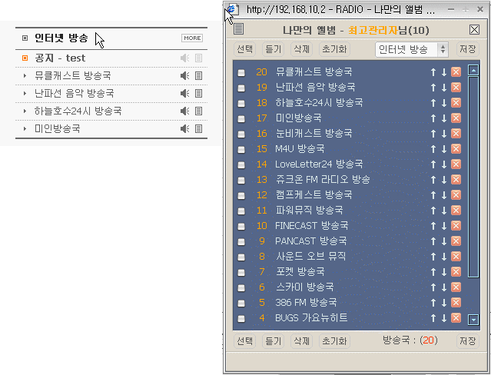The height and width of the screenshot is (375, 491).
Task: Click MORE button in 인터넷 방송 panel
Action: [192, 38]
